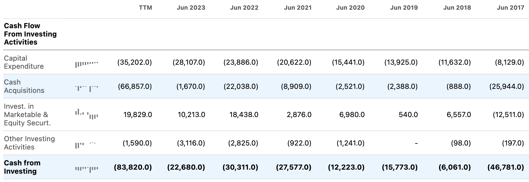This screenshot has height=182, width=529.
Task: Click the Jun 2017 column header
Action: (510, 8)
